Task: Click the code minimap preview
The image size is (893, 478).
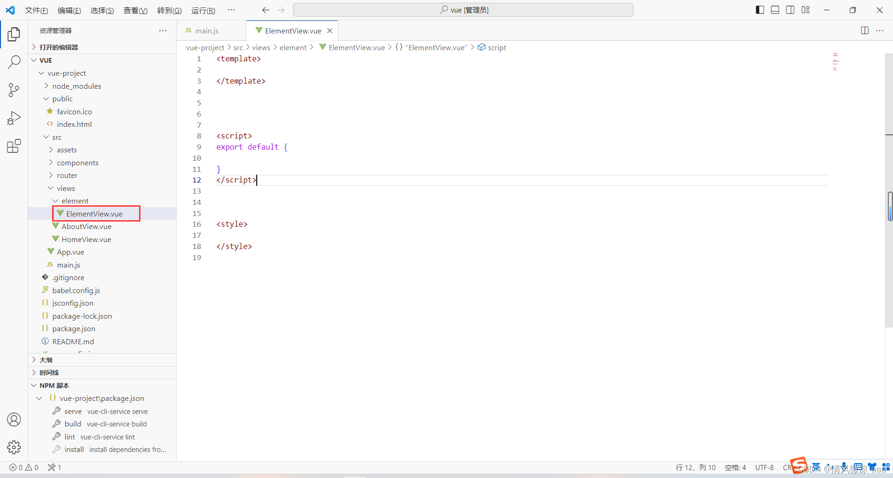Action: 836,62
